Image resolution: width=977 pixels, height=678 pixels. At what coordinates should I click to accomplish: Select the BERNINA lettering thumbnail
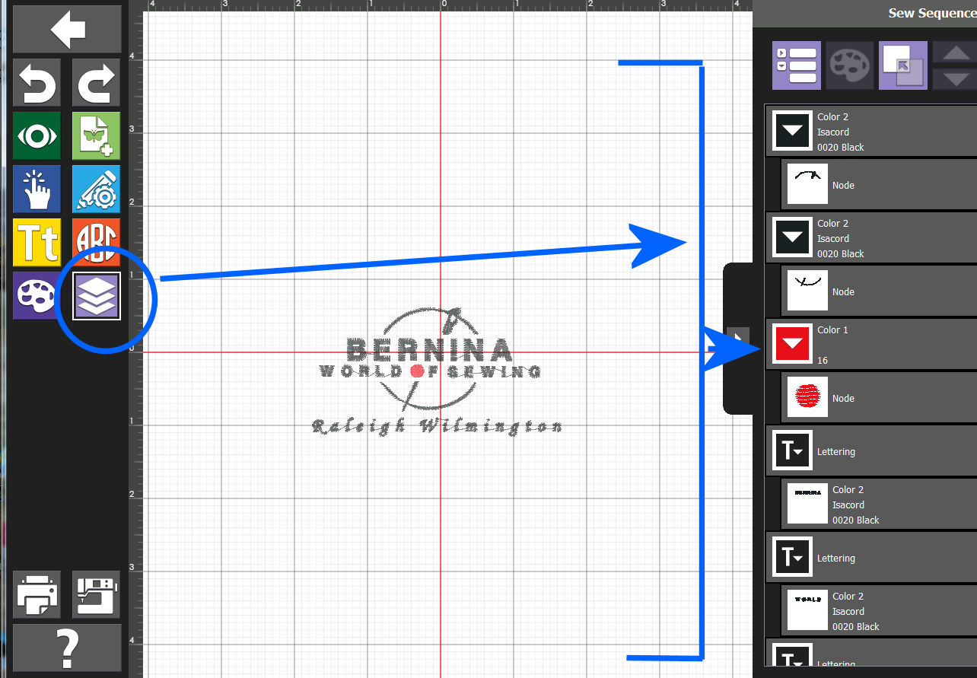pos(807,504)
